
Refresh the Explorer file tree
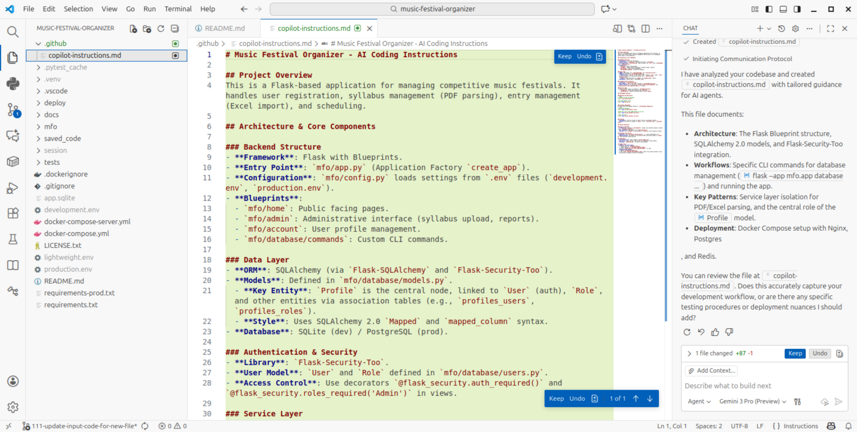[161, 29]
